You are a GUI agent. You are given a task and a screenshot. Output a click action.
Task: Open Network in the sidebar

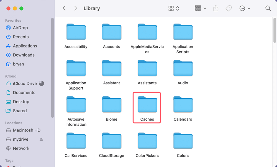tap(21, 148)
